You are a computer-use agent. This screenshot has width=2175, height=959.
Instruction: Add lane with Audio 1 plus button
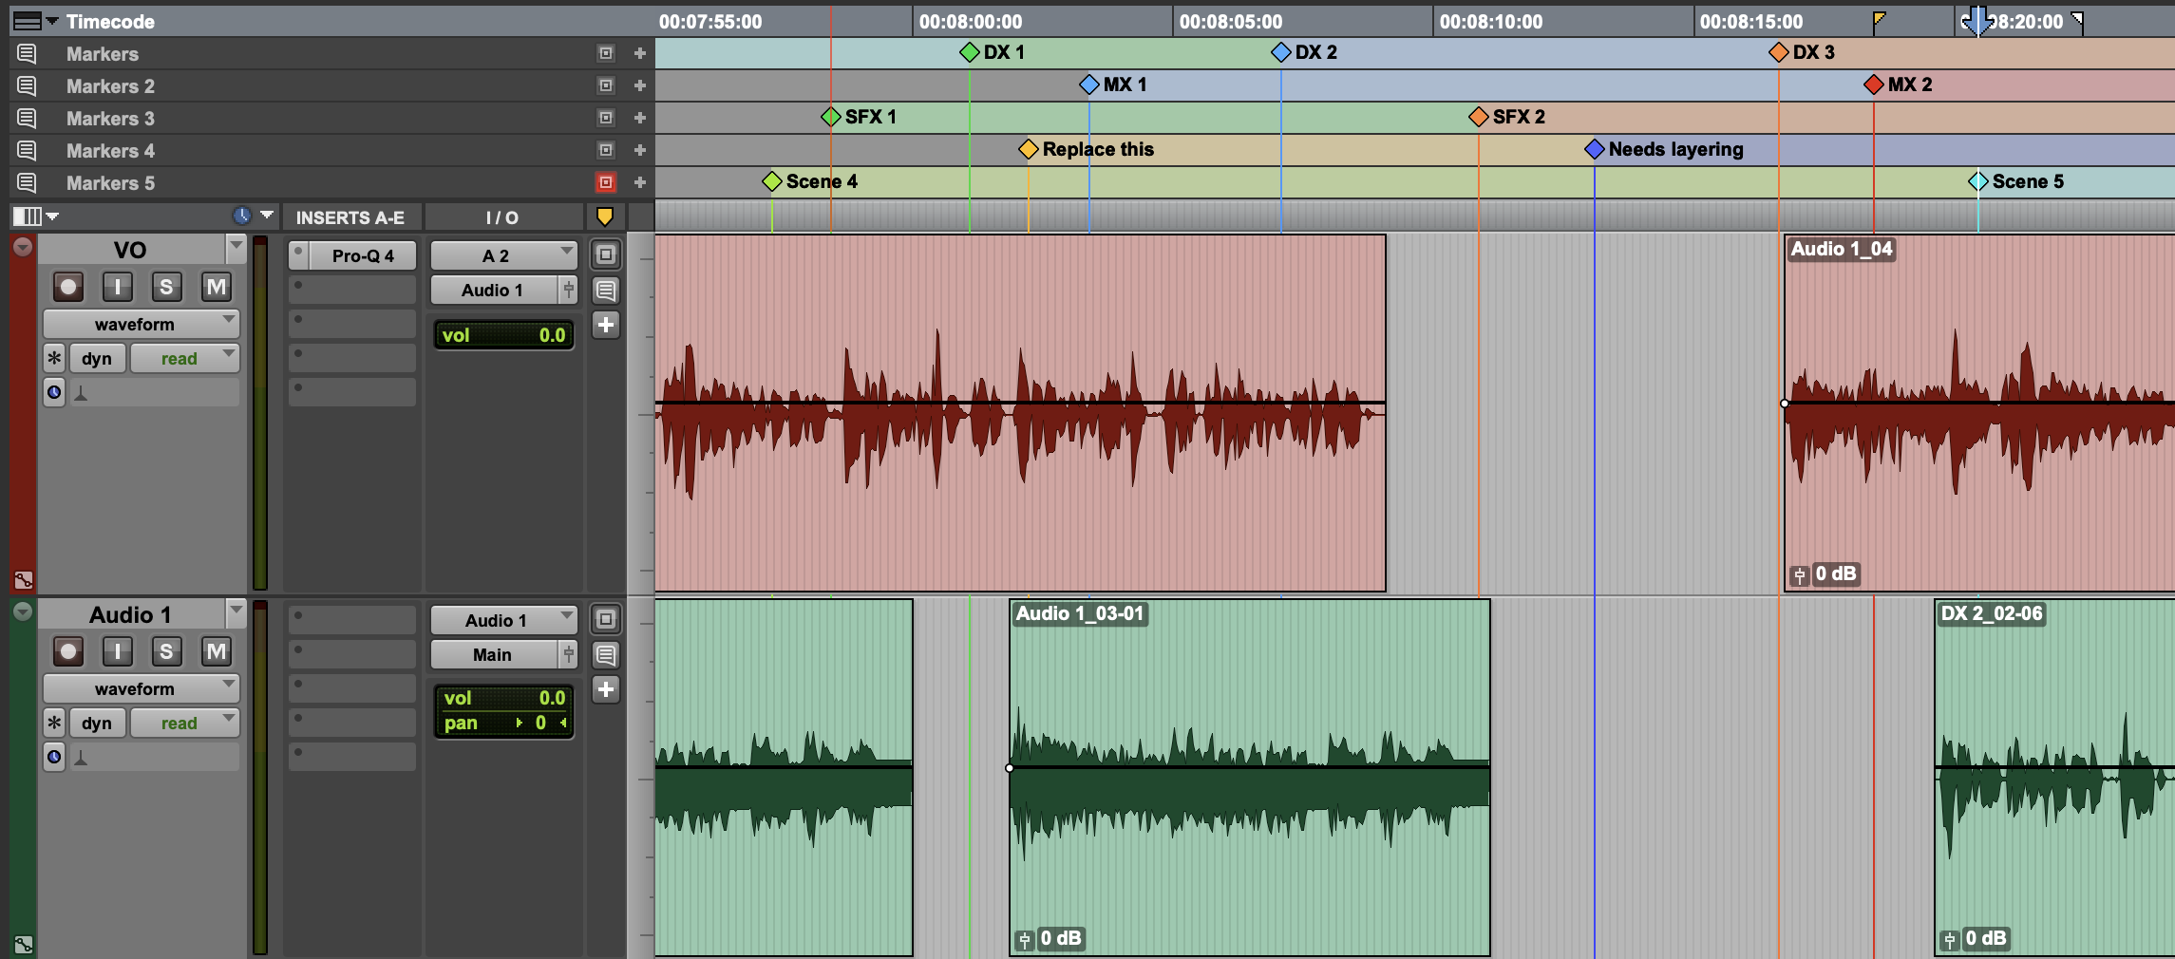tap(606, 689)
